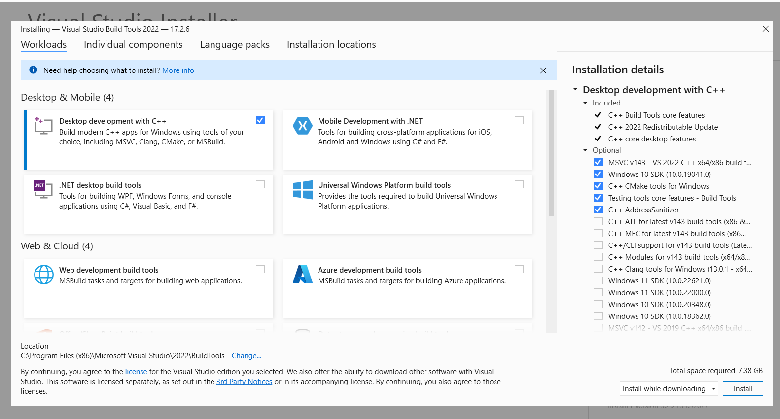The width and height of the screenshot is (780, 419).
Task: Select Windows 10 SDK (10.0.20348.0) checkbox
Action: click(x=598, y=304)
